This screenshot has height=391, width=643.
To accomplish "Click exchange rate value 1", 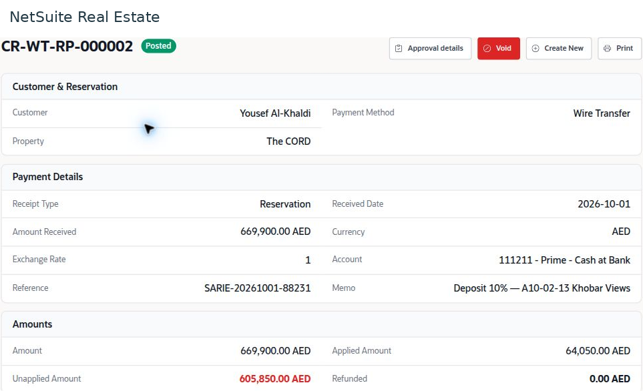I will tap(308, 260).
